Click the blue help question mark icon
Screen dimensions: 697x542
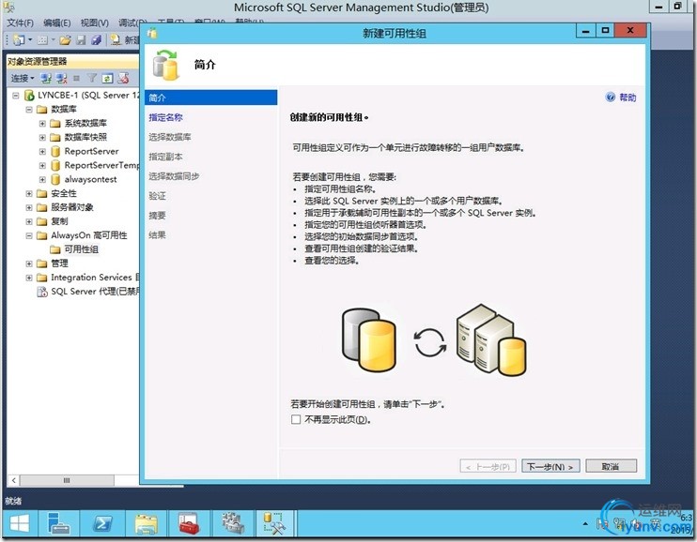pyautogui.click(x=611, y=98)
